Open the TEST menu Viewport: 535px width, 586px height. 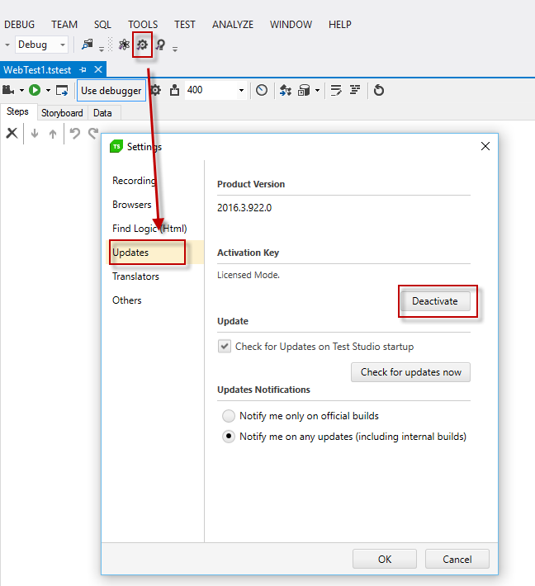(185, 25)
